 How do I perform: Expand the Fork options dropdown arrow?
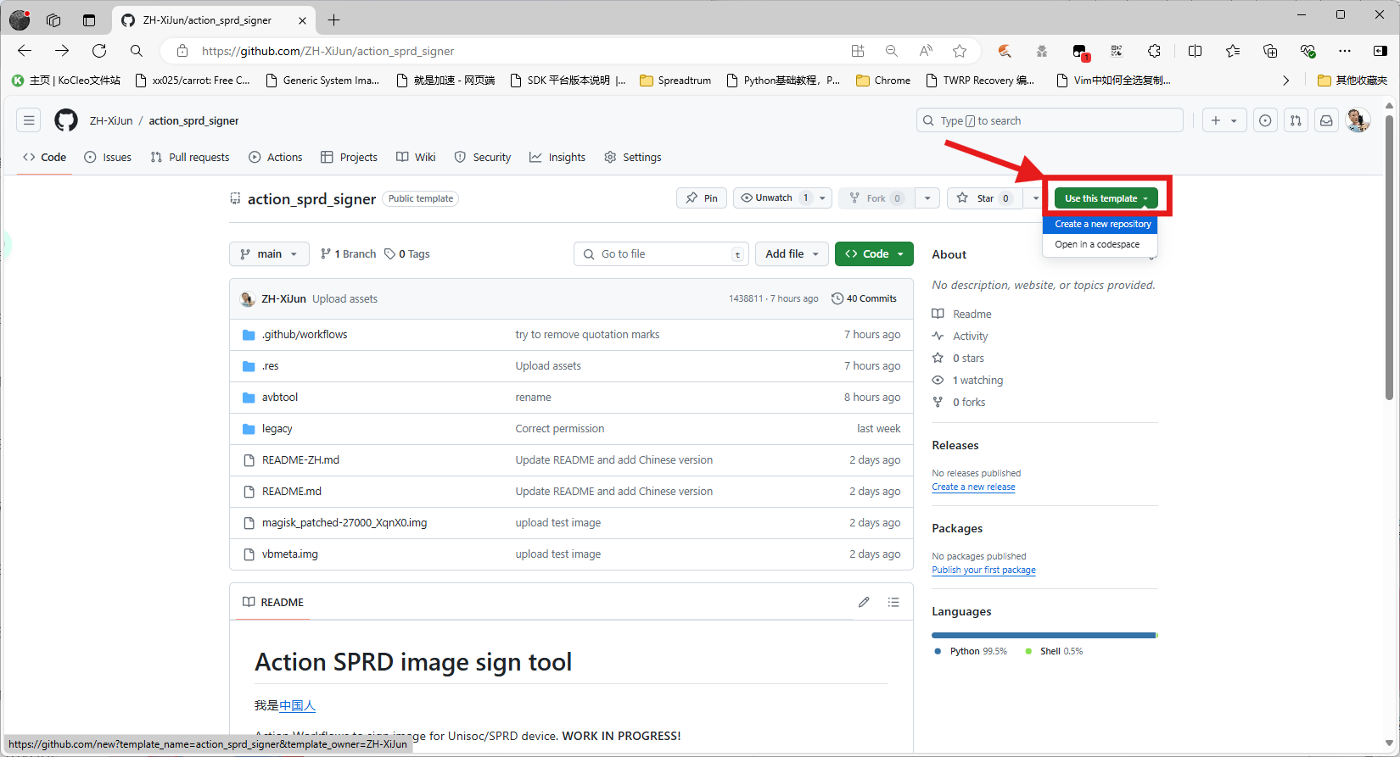tap(927, 198)
